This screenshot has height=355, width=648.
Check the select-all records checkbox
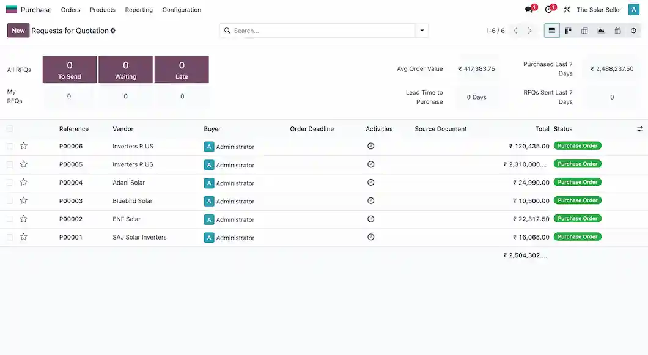10,129
